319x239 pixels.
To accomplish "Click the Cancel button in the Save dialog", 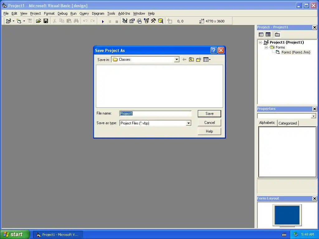I will [x=209, y=123].
